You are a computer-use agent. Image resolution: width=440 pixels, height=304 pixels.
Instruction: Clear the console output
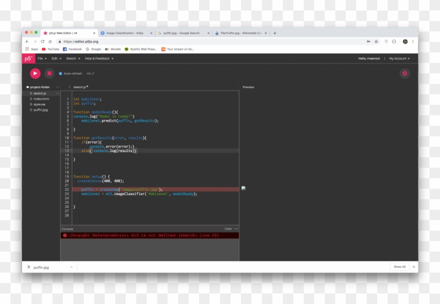tap(228, 229)
